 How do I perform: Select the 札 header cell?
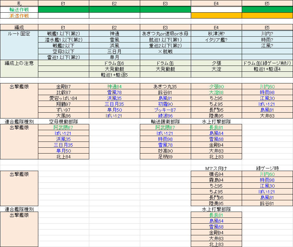[19, 3]
